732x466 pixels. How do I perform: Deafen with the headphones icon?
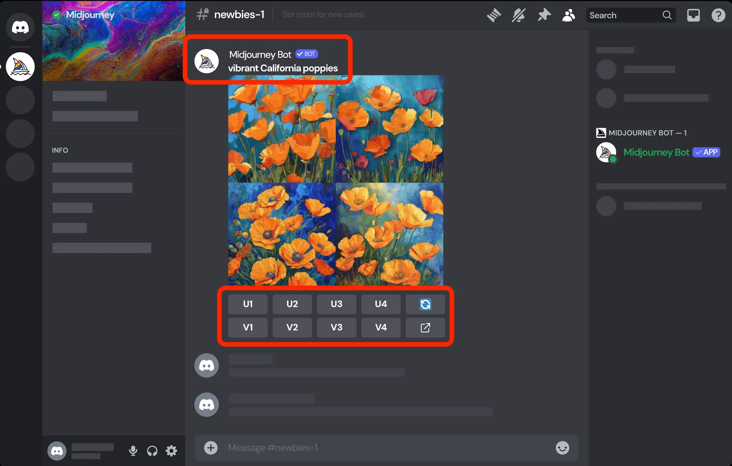tap(152, 451)
